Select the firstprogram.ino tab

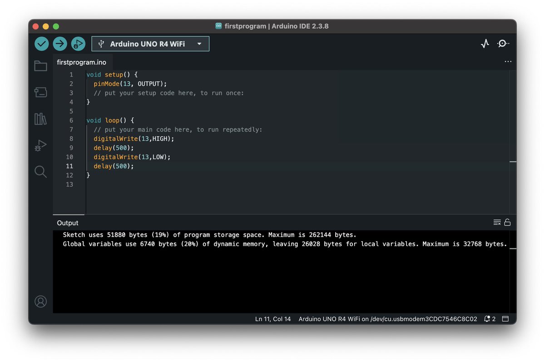(82, 62)
